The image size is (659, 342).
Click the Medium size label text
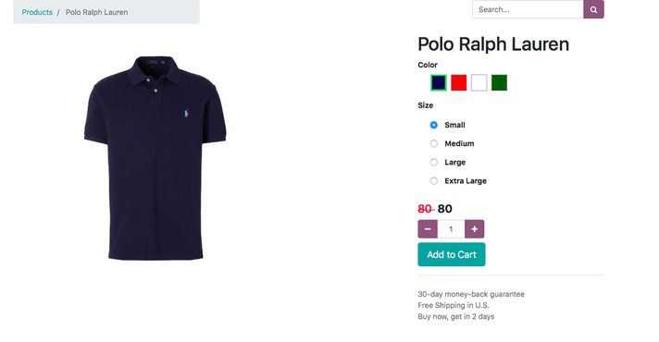459,143
